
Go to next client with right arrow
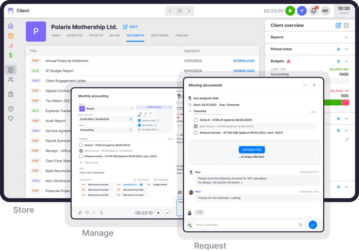(189, 11)
